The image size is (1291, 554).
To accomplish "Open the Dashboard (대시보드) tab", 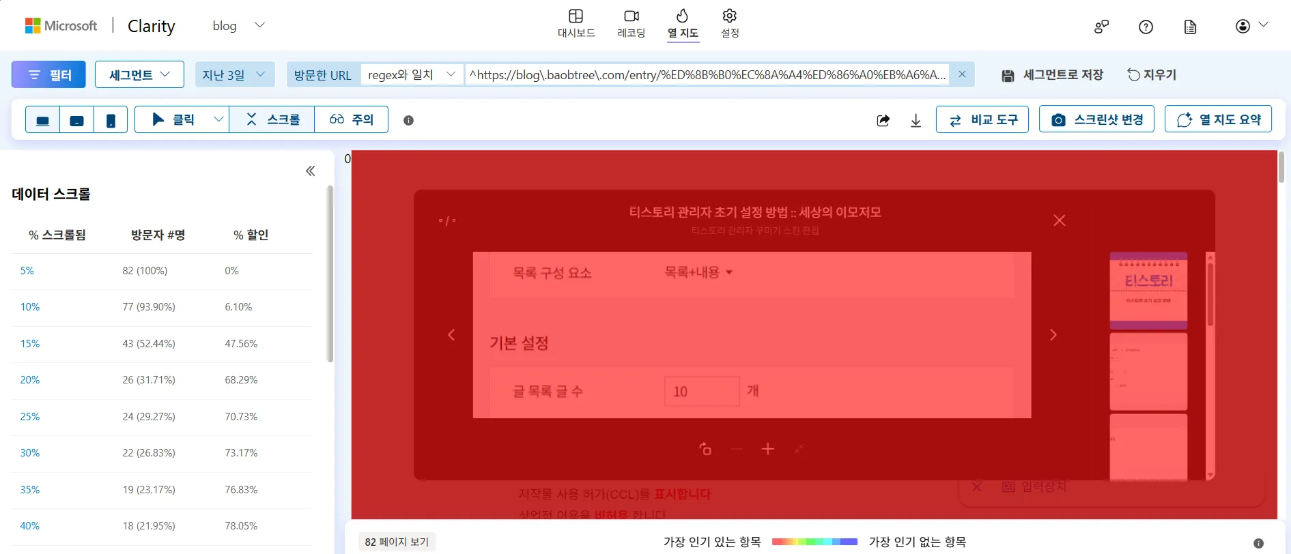I will pos(576,24).
